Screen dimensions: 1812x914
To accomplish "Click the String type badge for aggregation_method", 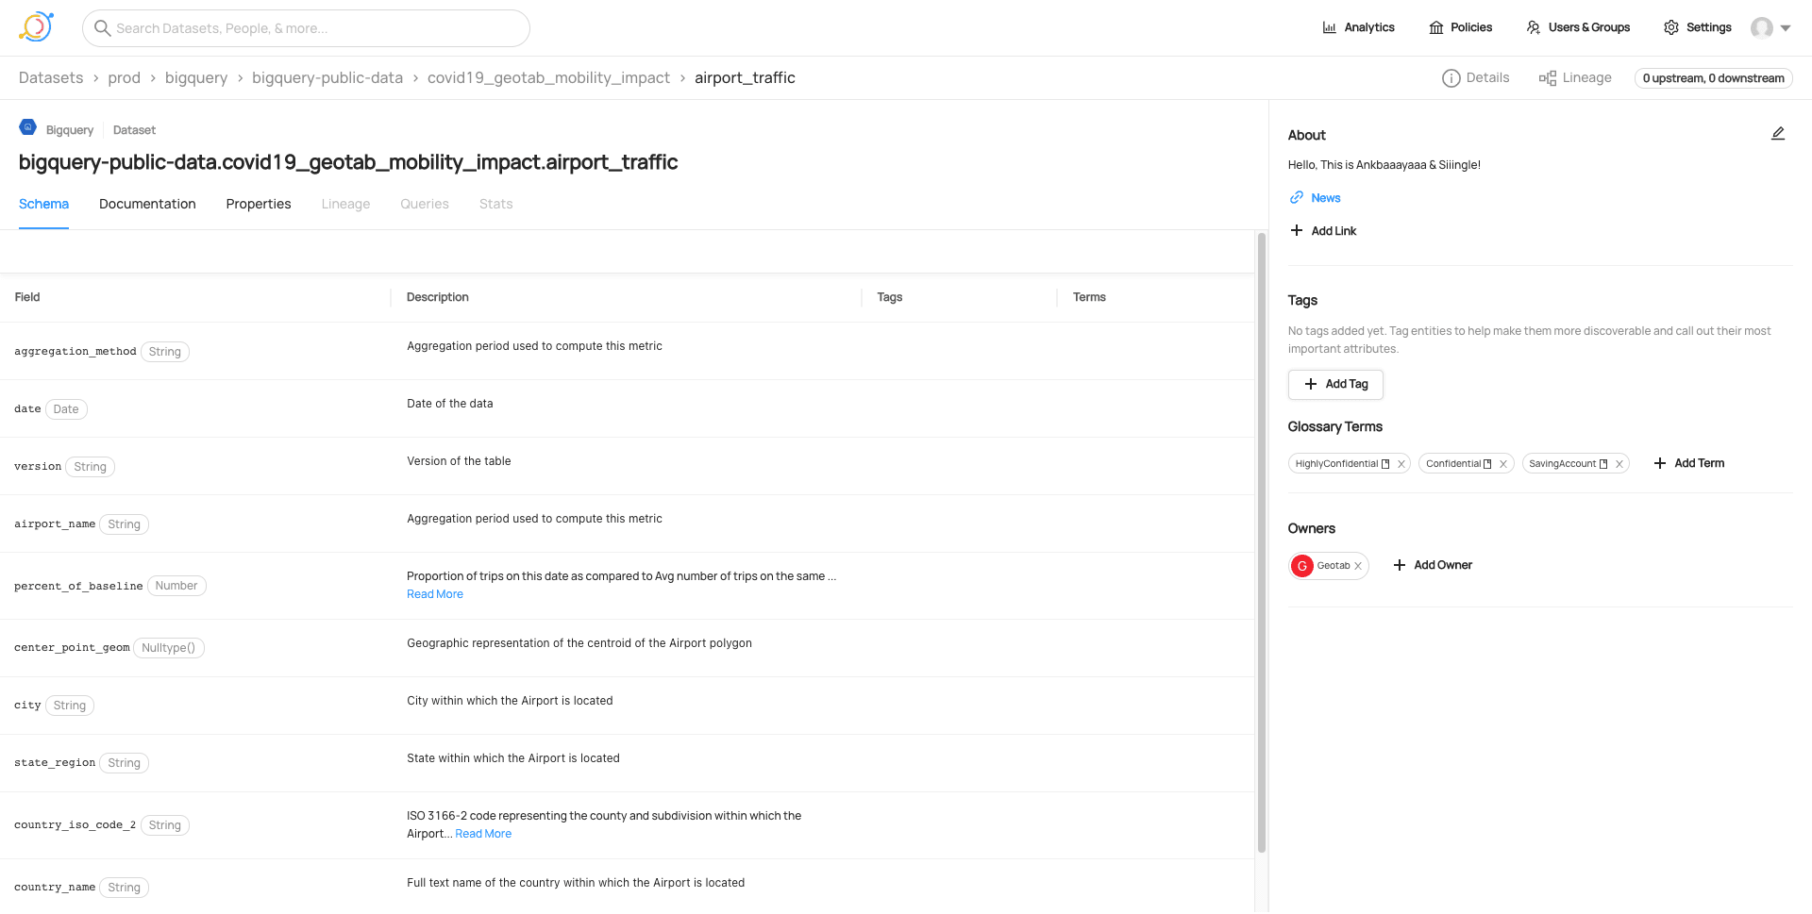I will (165, 352).
